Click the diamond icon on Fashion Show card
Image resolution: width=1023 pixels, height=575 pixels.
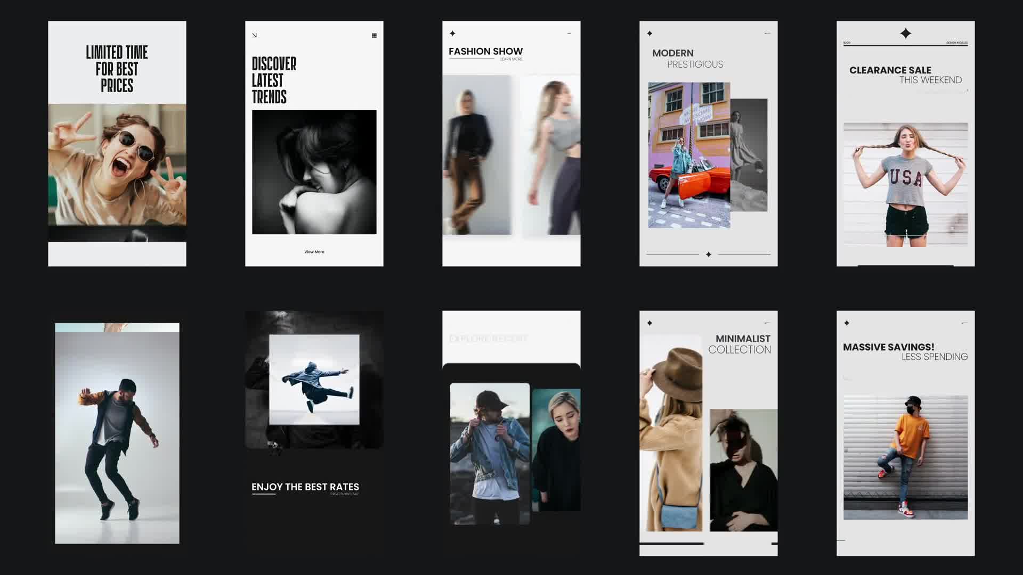452,34
